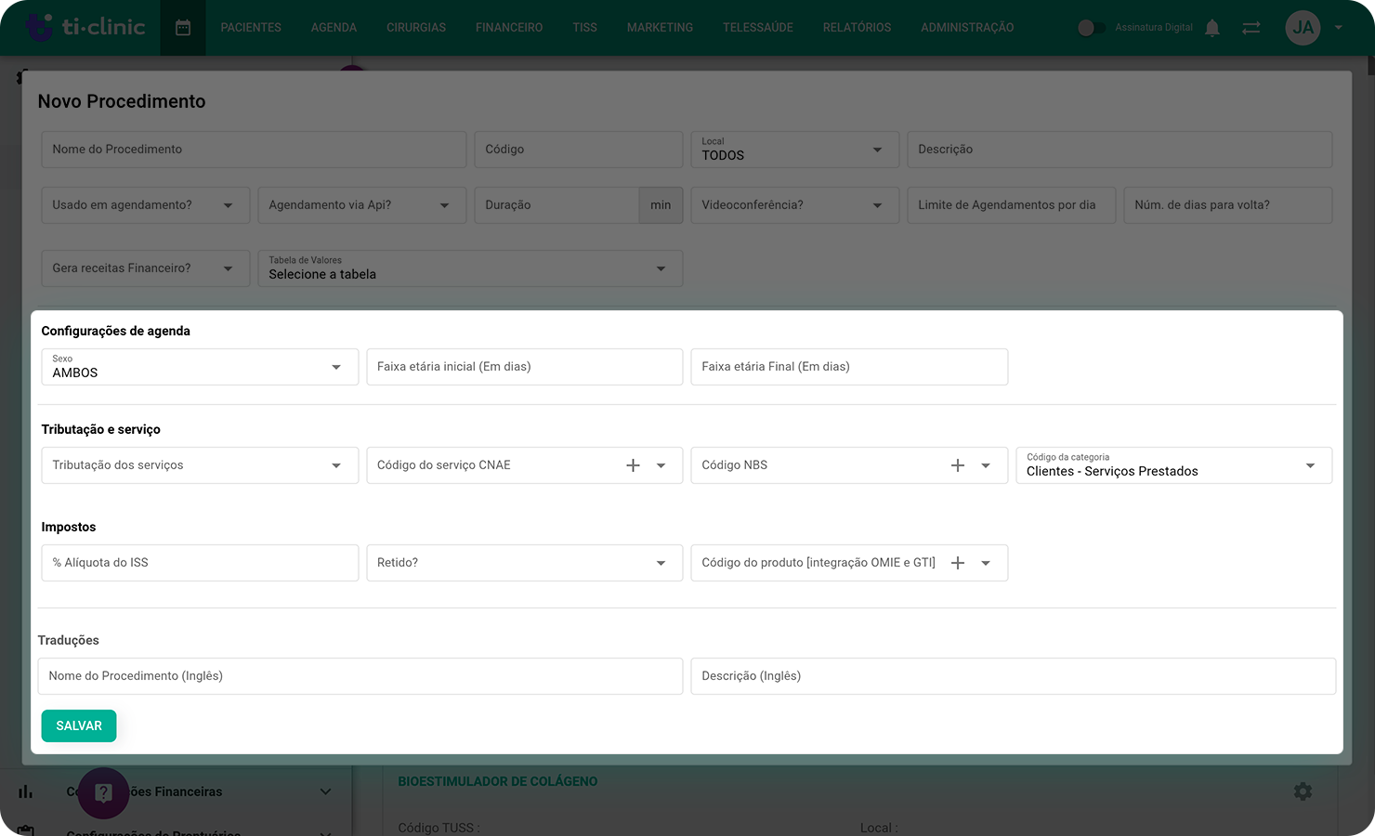The width and height of the screenshot is (1375, 836).
Task: Add new Código do produto entry
Action: 958,563
